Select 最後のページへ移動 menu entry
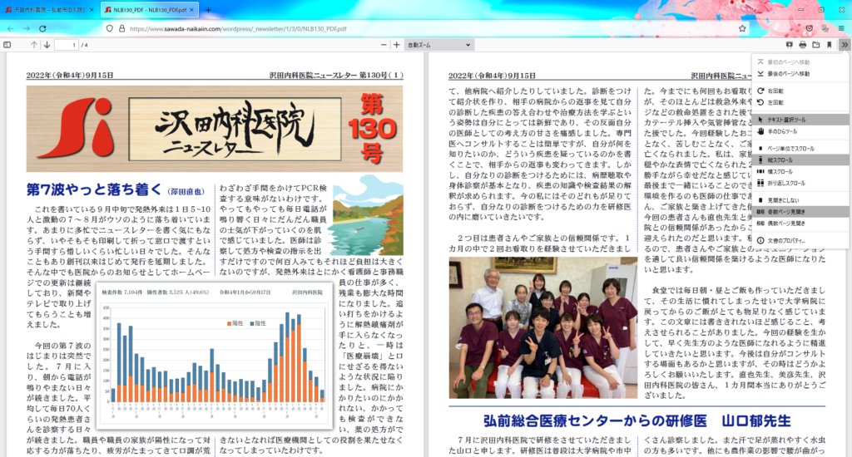Viewport: 852px width, 457px height. [800, 74]
